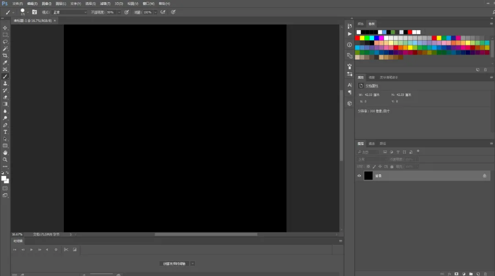Add a layer mask button
The image size is (495, 276).
point(456,274)
